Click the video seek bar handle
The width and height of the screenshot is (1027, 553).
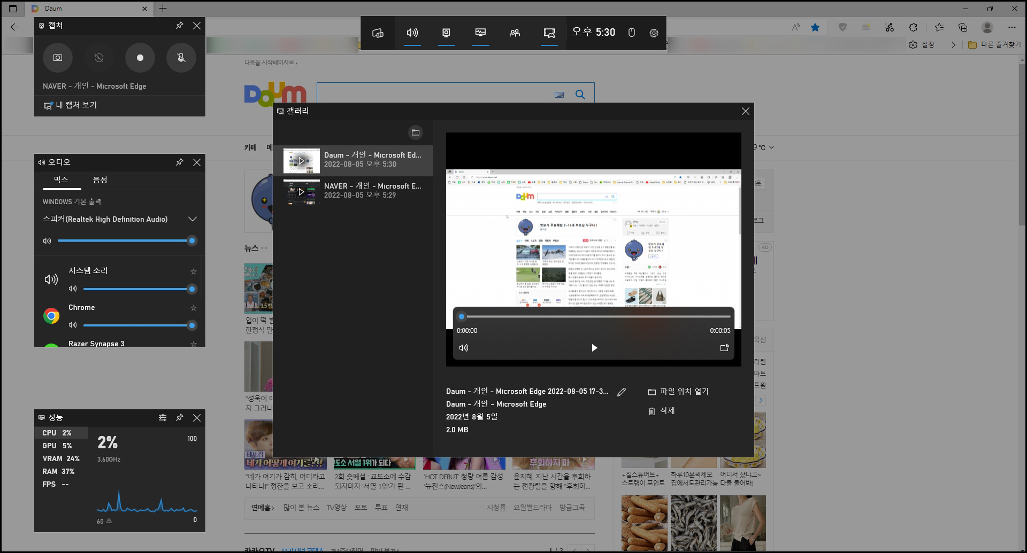462,316
